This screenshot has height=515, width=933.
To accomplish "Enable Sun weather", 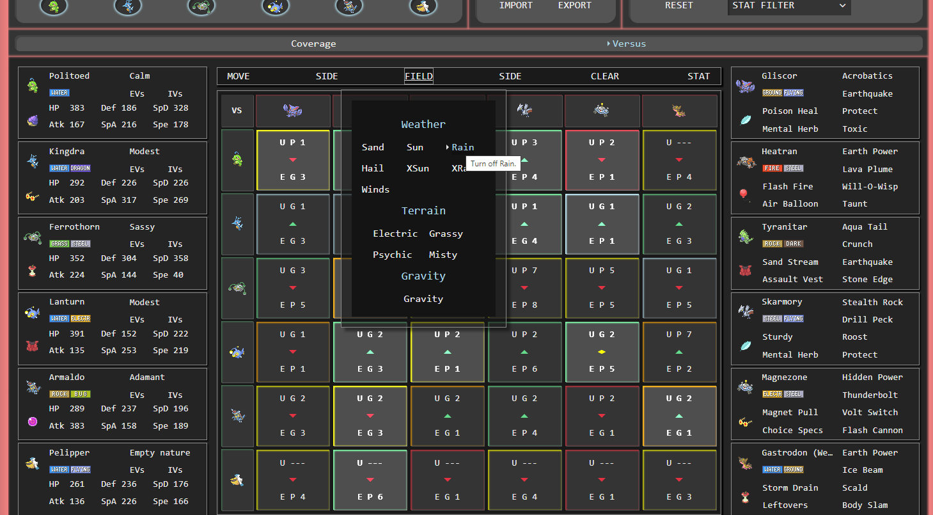I will 415,147.
